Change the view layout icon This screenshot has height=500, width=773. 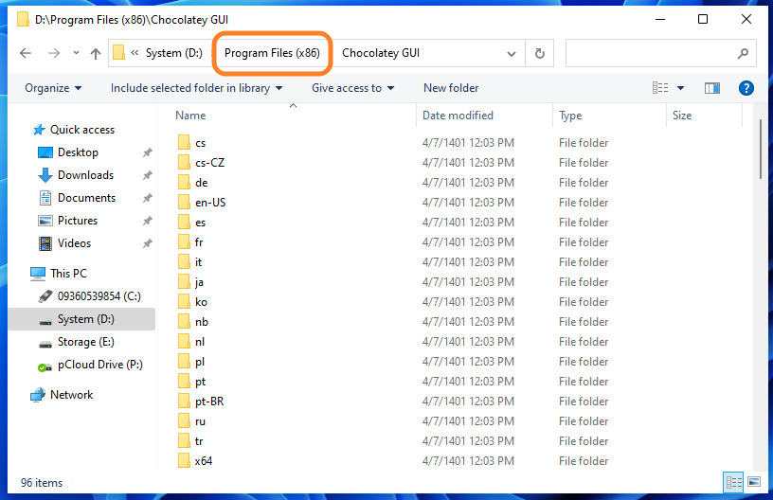coord(660,88)
